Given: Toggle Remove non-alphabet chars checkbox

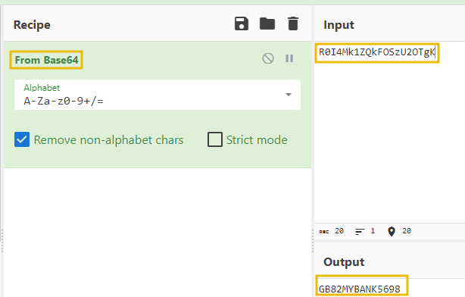Looking at the screenshot, I should coord(22,139).
